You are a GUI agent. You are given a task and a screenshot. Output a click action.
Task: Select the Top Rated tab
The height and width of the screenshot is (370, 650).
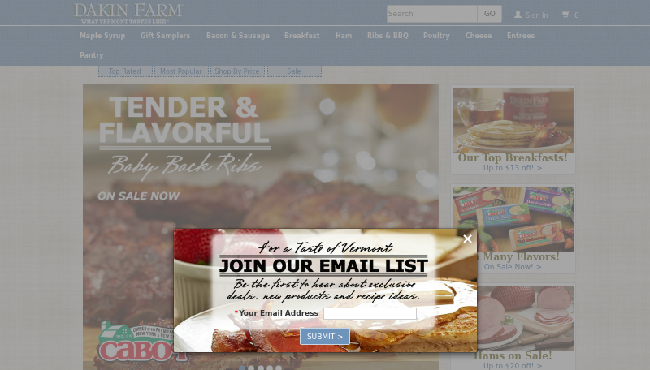125,71
